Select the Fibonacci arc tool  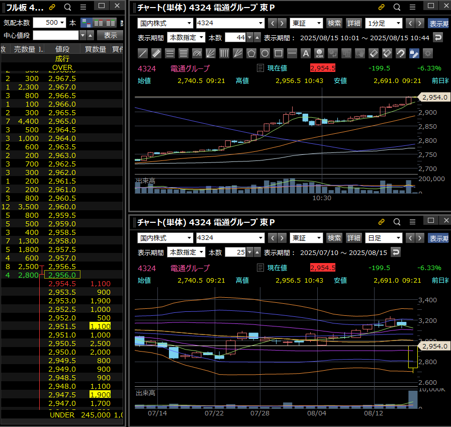click(x=197, y=53)
